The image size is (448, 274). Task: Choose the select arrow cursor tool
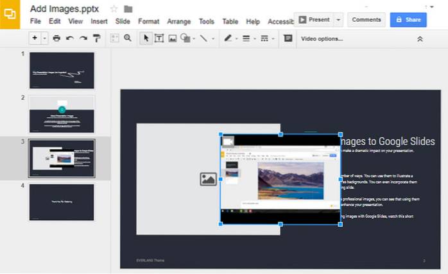pyautogui.click(x=146, y=38)
